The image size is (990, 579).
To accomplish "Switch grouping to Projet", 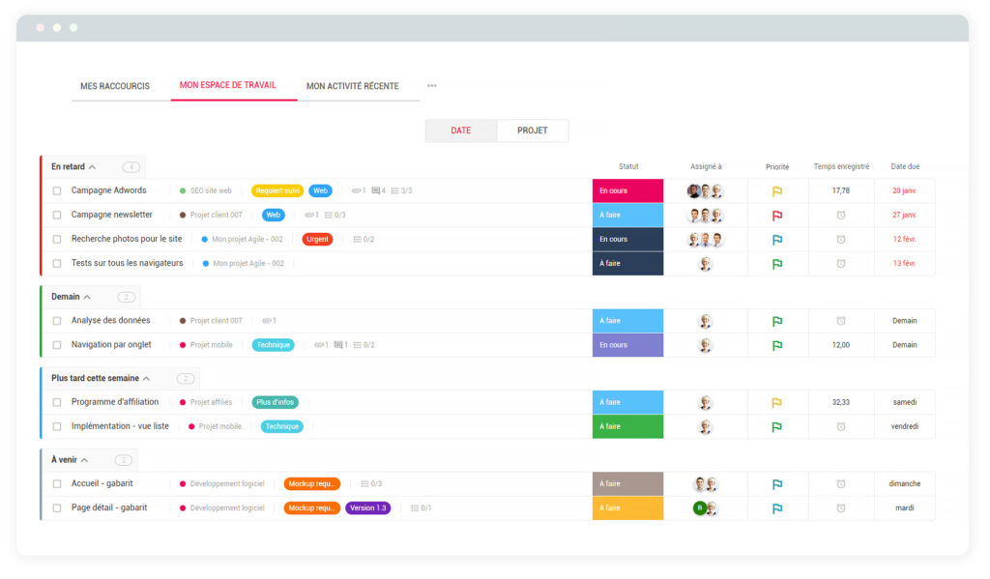I will pyautogui.click(x=532, y=130).
